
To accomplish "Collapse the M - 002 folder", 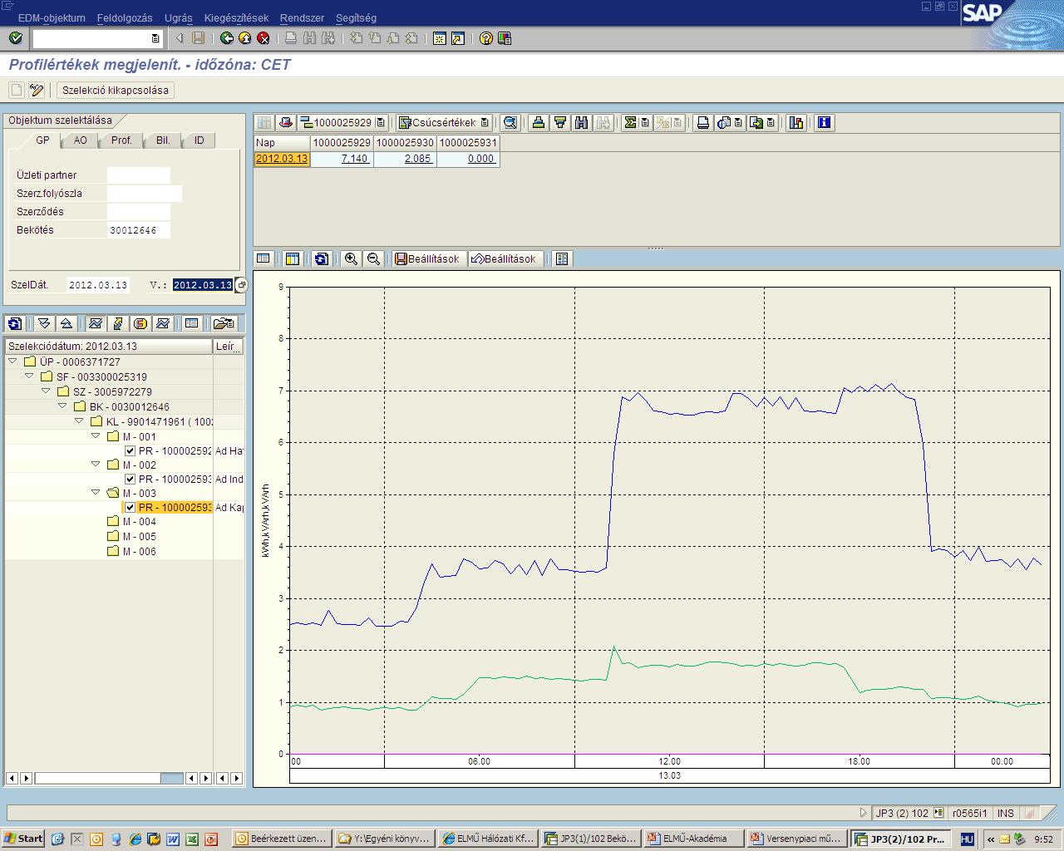I will pos(96,464).
